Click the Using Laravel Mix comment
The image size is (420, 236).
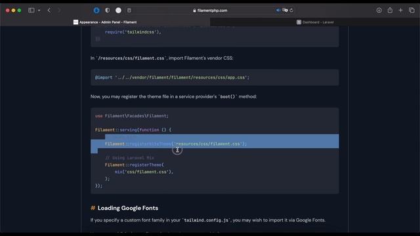pos(130,158)
